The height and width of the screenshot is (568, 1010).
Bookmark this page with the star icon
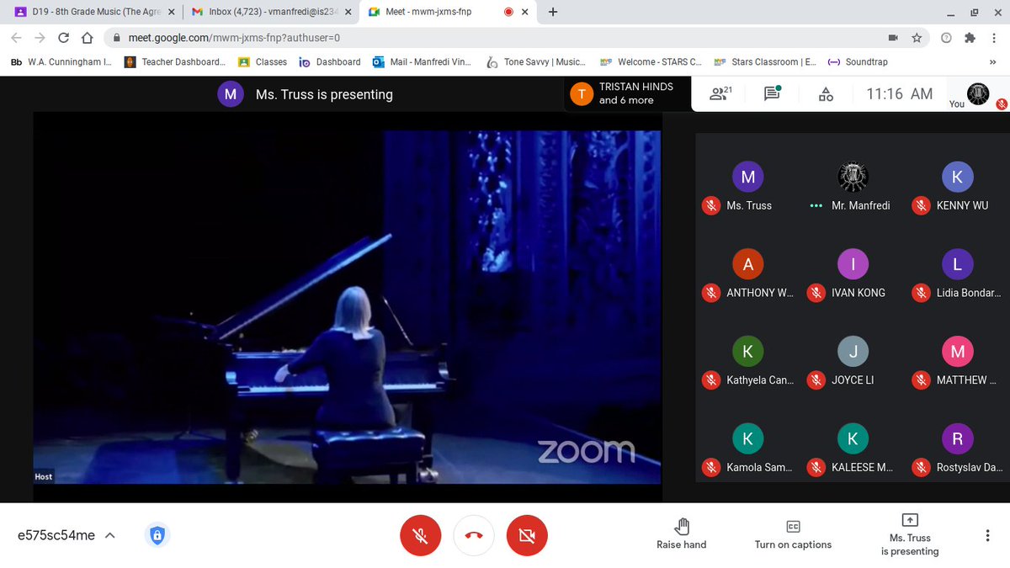pos(917,38)
